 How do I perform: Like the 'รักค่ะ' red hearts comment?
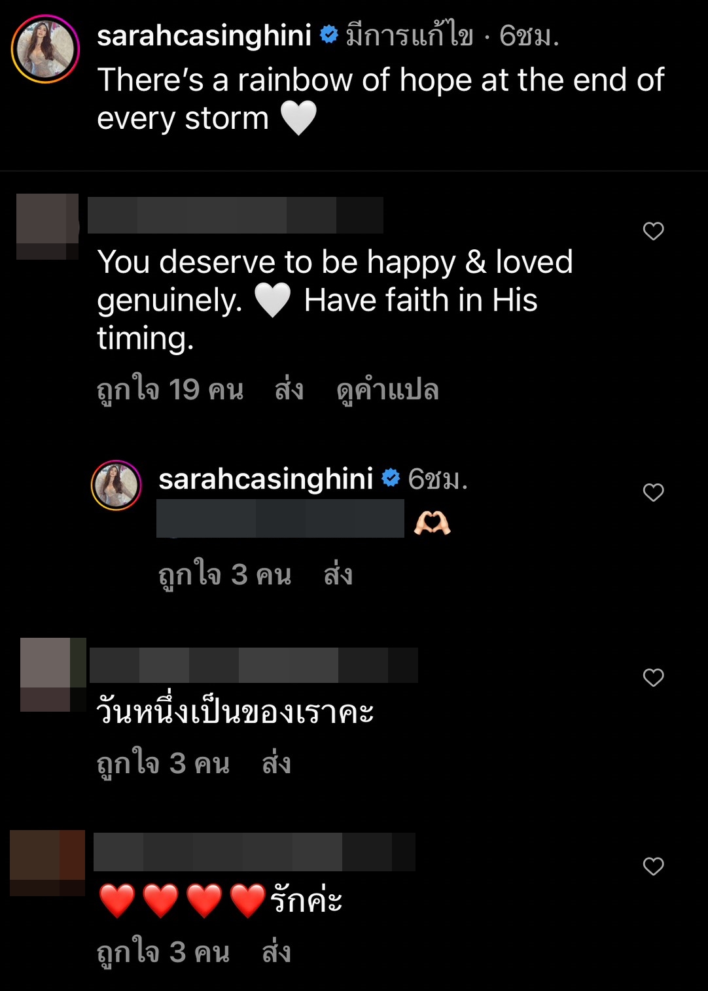coord(653,866)
